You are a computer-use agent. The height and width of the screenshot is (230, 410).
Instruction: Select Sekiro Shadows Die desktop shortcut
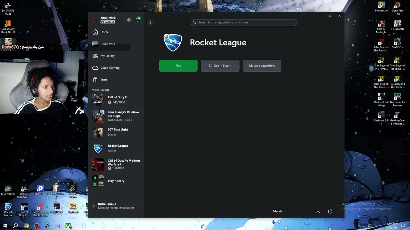(x=24, y=192)
